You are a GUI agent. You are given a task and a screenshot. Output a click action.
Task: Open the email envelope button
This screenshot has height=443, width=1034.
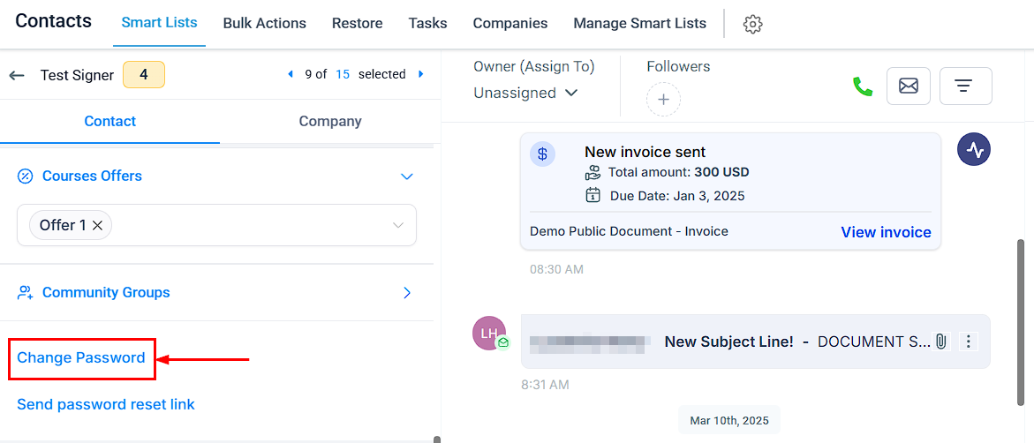pos(909,86)
